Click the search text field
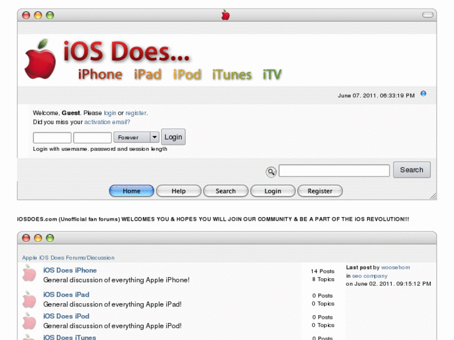This screenshot has width=454, height=340. [334, 170]
